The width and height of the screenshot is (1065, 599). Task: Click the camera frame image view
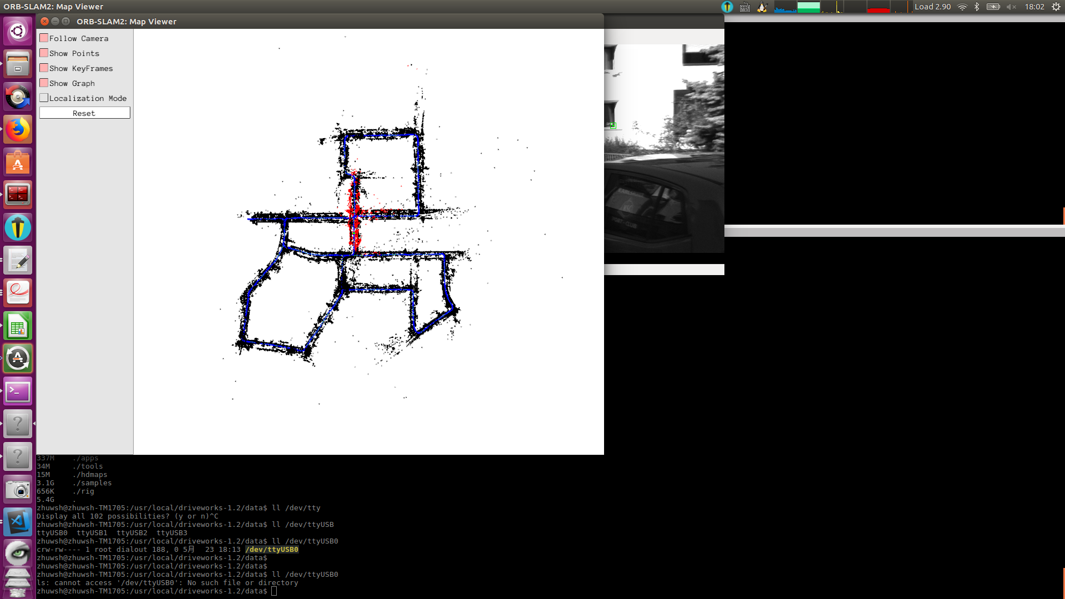click(x=664, y=149)
